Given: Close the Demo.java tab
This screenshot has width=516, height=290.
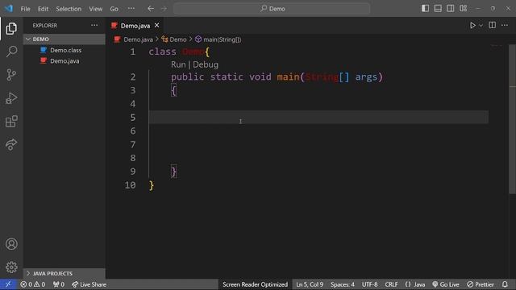Looking at the screenshot, I should [157, 25].
